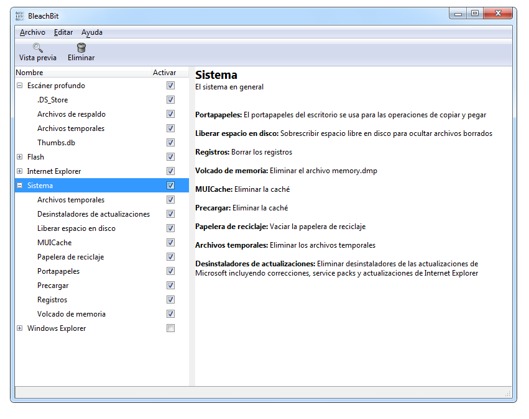This screenshot has width=529, height=419.
Task: Expand the Internet Explorer node
Action: (19, 171)
